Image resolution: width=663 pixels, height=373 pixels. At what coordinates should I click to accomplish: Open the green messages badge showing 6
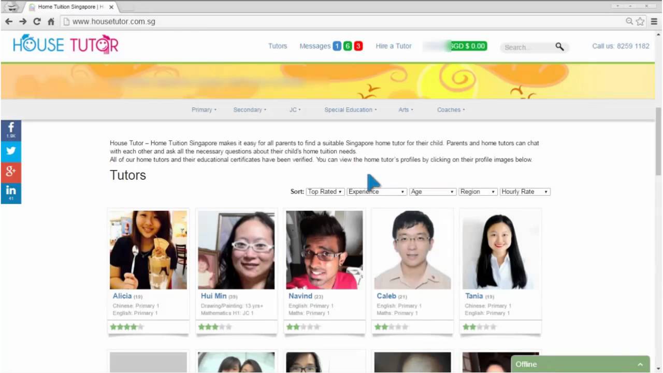click(348, 46)
